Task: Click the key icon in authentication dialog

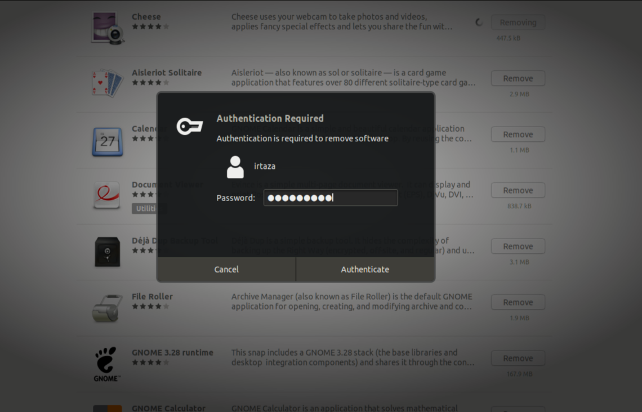Action: coord(190,126)
